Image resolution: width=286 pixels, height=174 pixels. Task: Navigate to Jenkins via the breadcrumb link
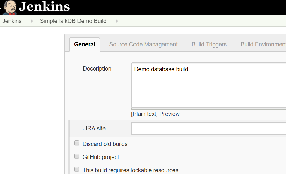tap(12, 21)
